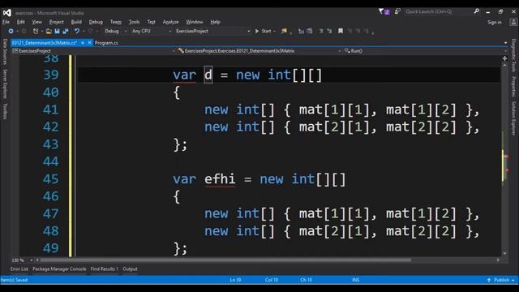This screenshot has width=519, height=292.
Task: Open the Build menu
Action: tap(76, 22)
